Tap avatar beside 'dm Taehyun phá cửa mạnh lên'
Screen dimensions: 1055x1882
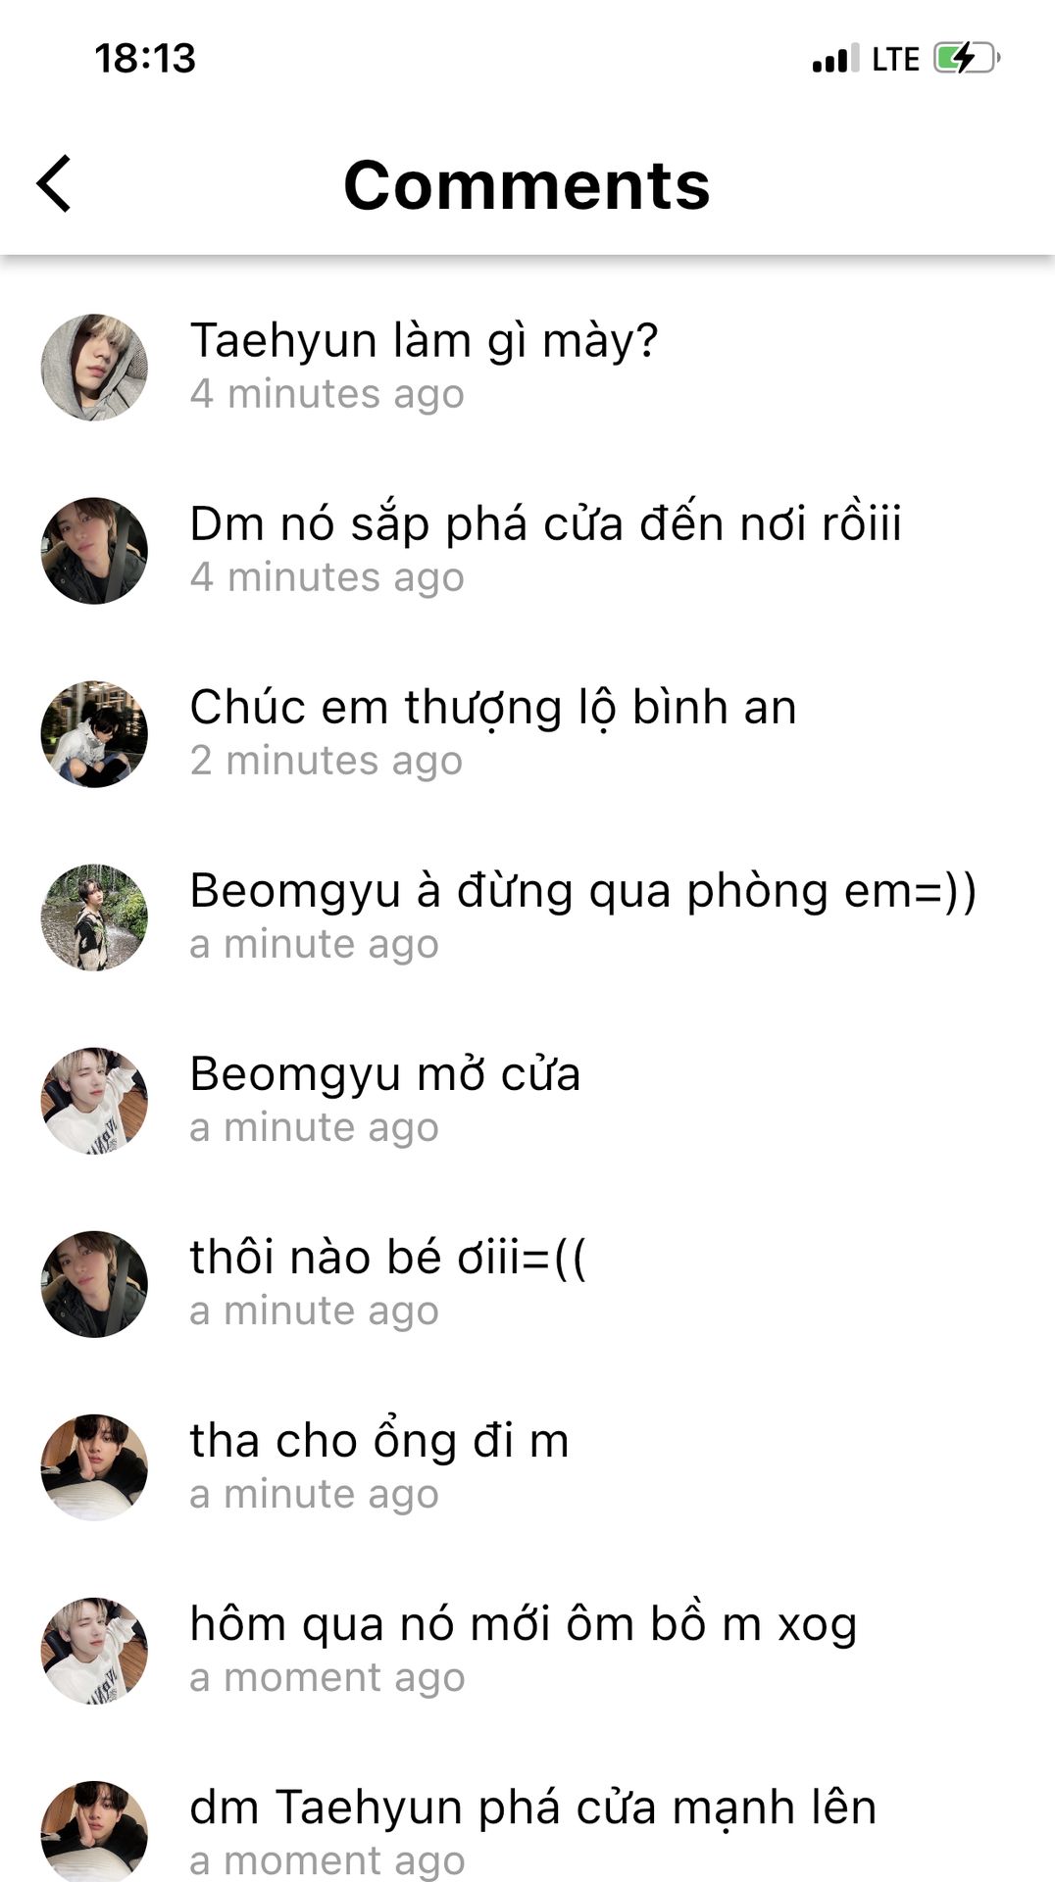coord(94,1831)
